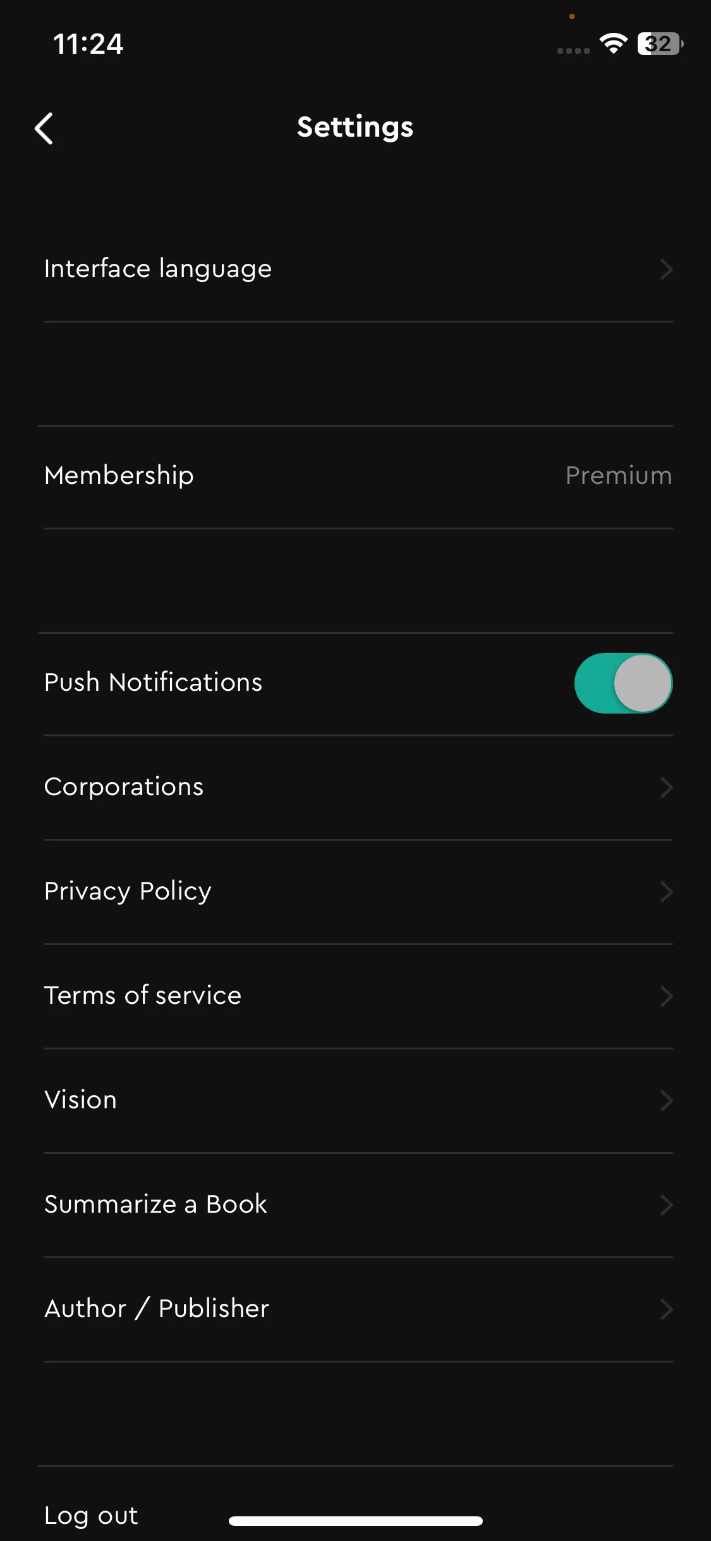Tap the Settings page title

[x=355, y=128]
